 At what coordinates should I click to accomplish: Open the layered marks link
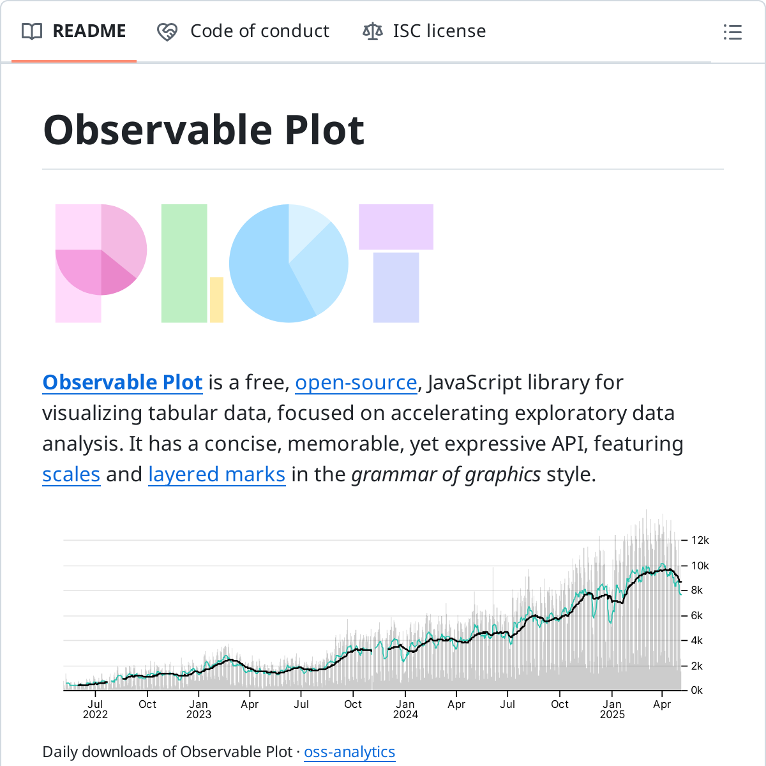pyautogui.click(x=216, y=474)
